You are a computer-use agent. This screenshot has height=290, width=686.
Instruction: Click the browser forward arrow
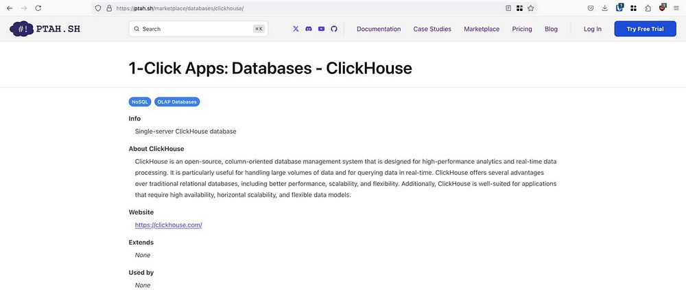23,8
